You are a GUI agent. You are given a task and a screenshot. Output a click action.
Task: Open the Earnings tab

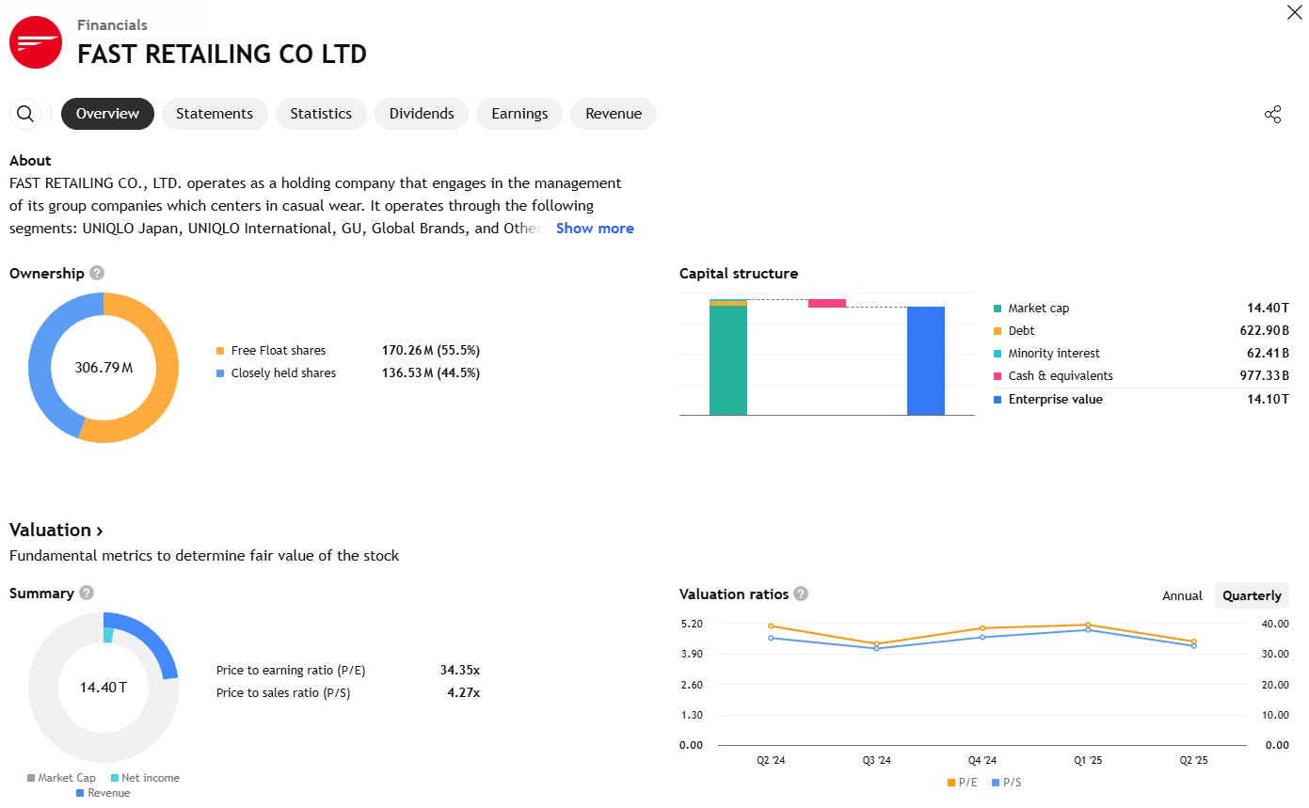click(519, 114)
